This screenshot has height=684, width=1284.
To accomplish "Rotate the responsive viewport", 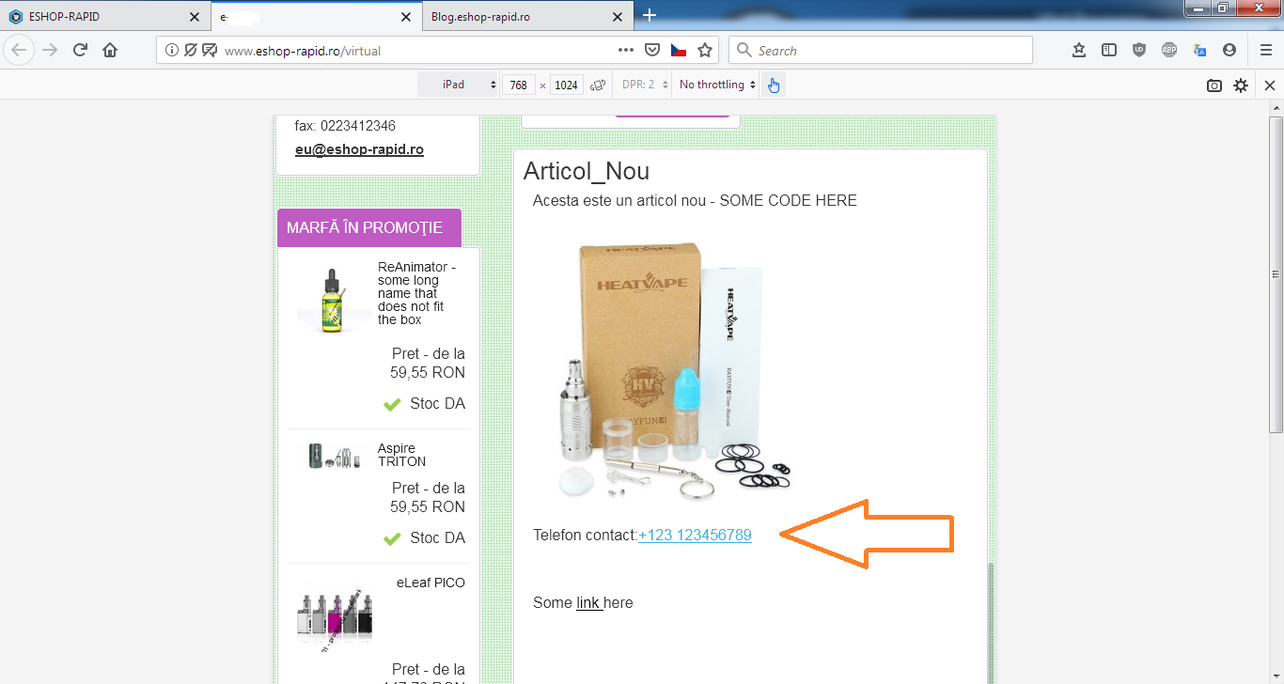I will [x=597, y=85].
